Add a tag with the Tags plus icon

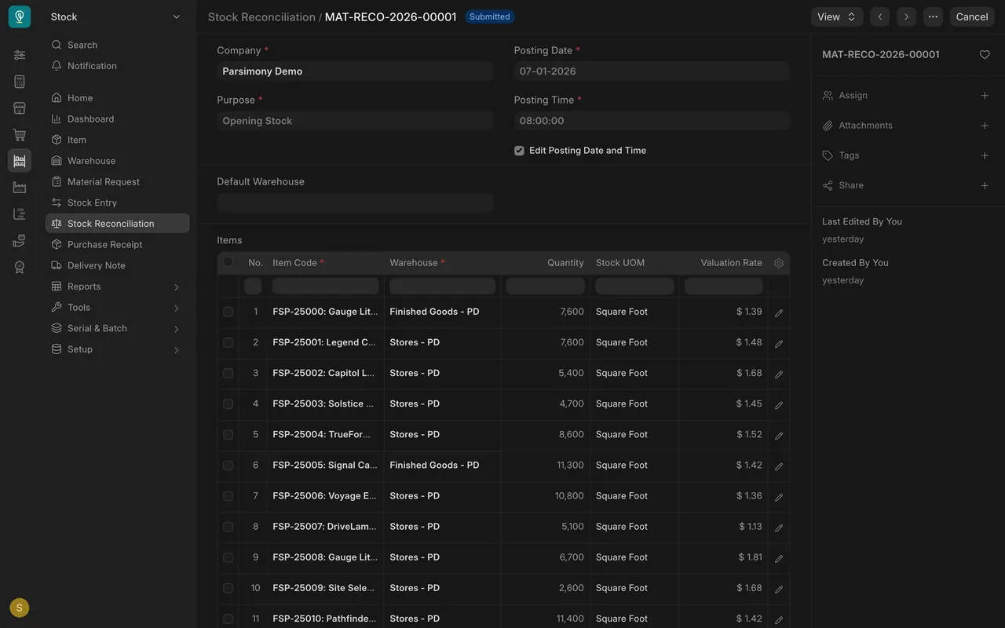coord(985,155)
